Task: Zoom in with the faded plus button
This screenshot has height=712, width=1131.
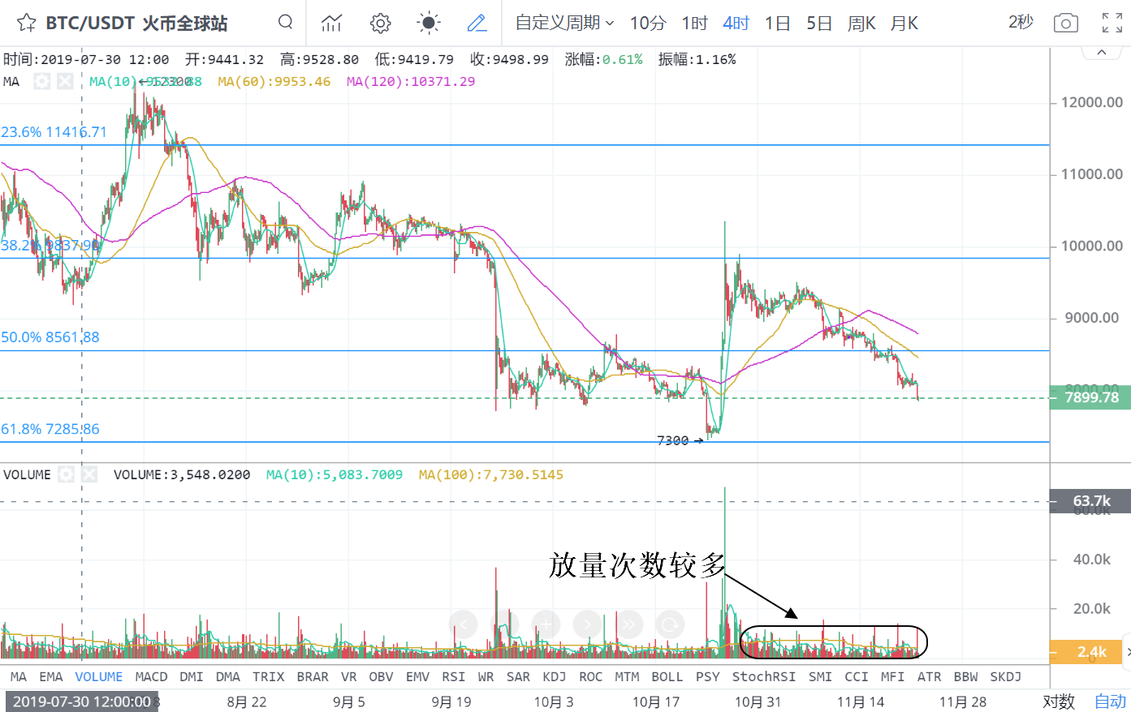Action: pos(546,624)
